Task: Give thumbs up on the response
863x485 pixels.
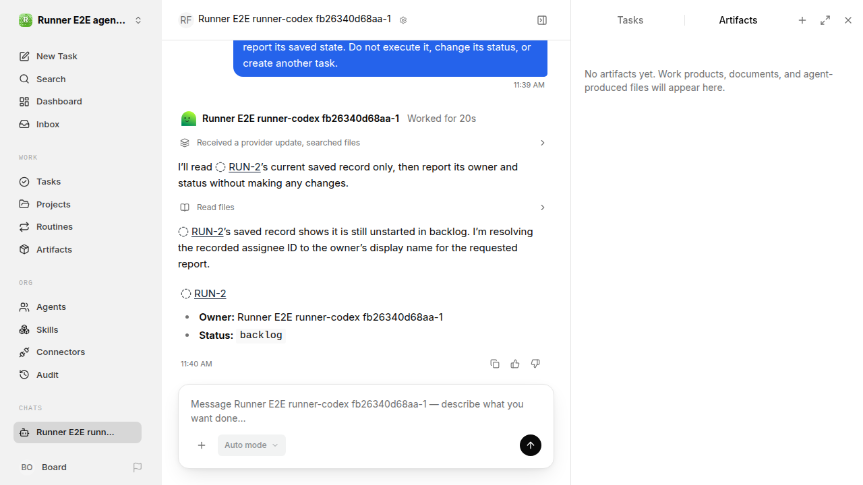Action: [x=515, y=364]
